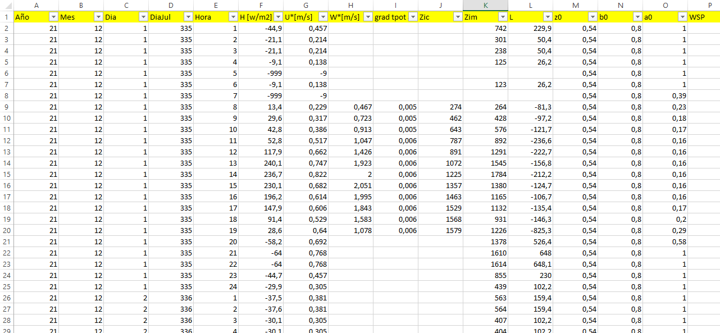Select the H cell containing 117,9
720x333 pixels.
pos(261,152)
